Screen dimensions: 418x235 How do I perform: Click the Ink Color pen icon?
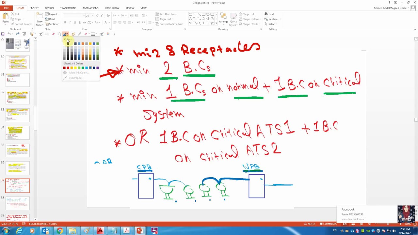[x=66, y=34]
